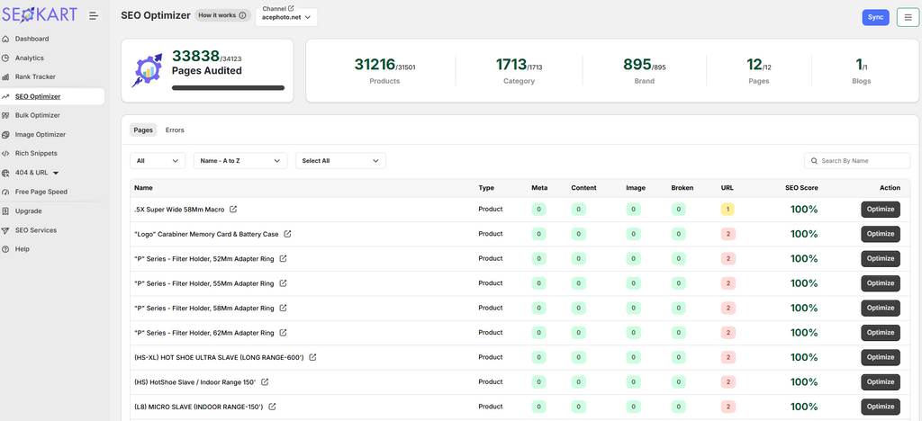Collapse sidebar using the hamburger icon beside logo

[94, 16]
